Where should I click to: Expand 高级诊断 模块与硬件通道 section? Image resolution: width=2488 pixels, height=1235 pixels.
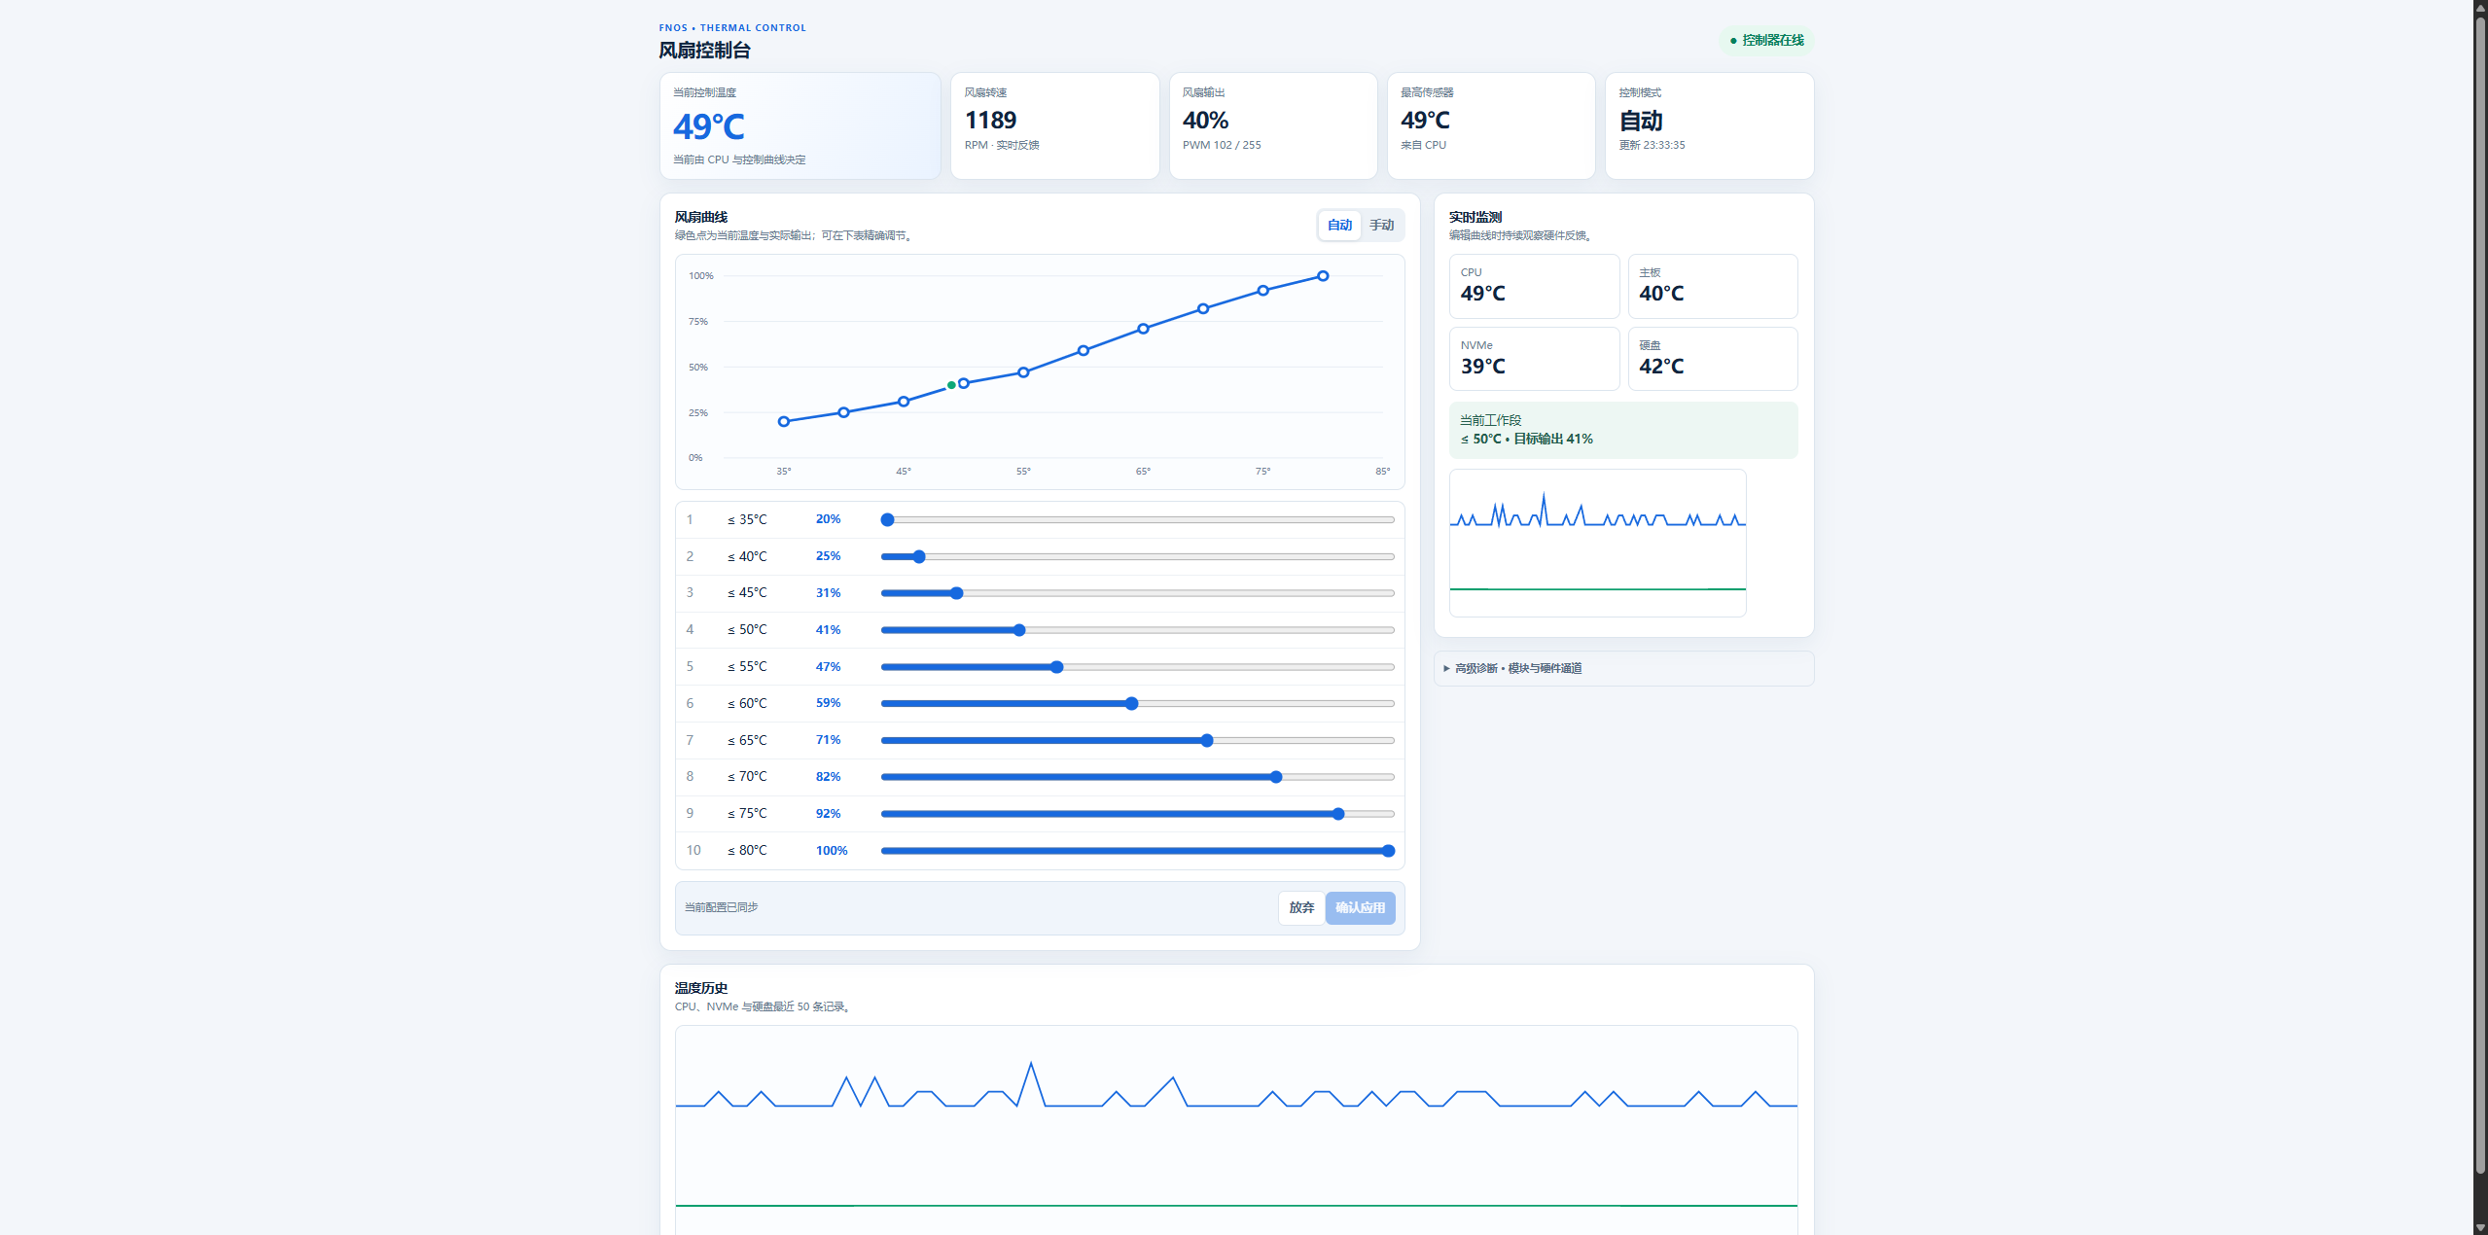coord(1623,668)
